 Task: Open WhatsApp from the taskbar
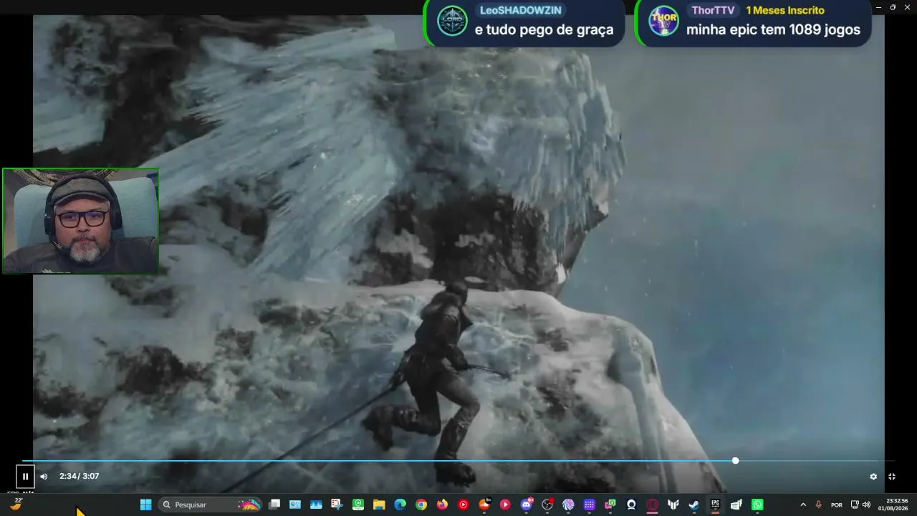[x=757, y=505]
